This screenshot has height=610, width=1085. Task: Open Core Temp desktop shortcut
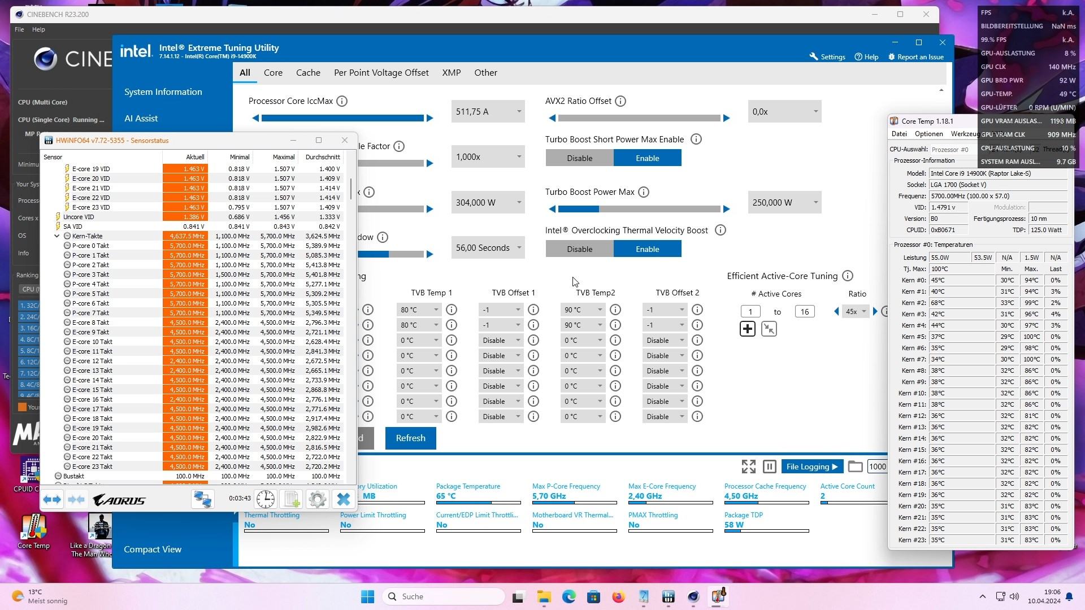point(33,531)
